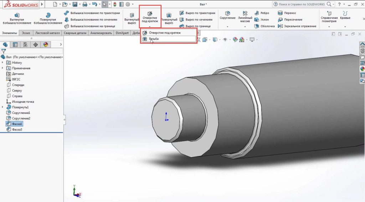Click the Revolved Boss/Base tool (Повернутая бобышка/основание)
Screen dimensions: 365x202
click(48, 18)
